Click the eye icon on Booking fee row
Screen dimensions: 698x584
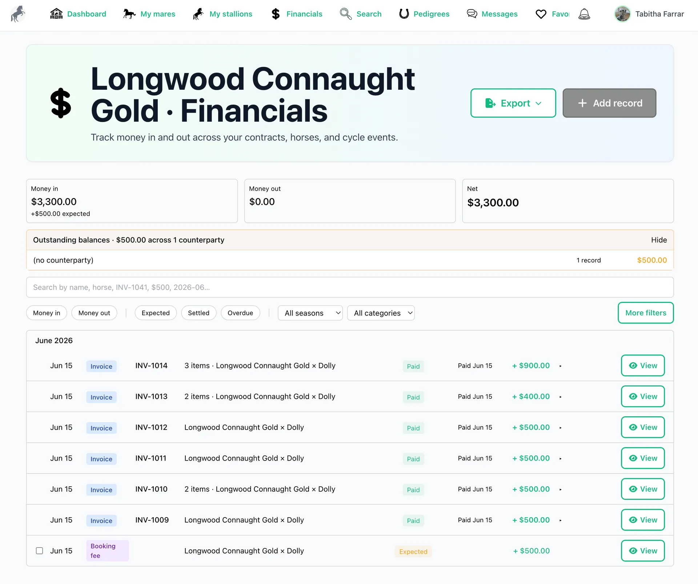click(633, 551)
